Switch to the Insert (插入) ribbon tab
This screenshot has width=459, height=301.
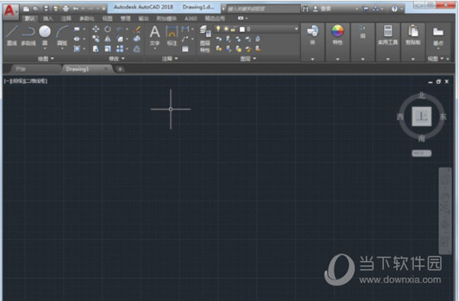pyautogui.click(x=47, y=18)
